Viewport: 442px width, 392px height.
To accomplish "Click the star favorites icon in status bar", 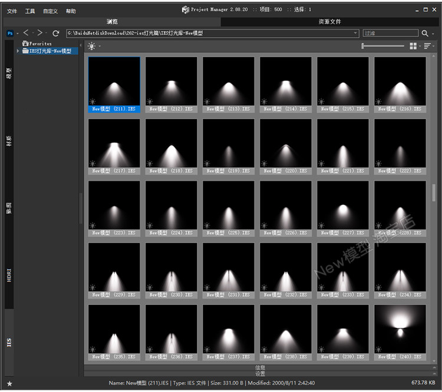I will pyautogui.click(x=9, y=383).
